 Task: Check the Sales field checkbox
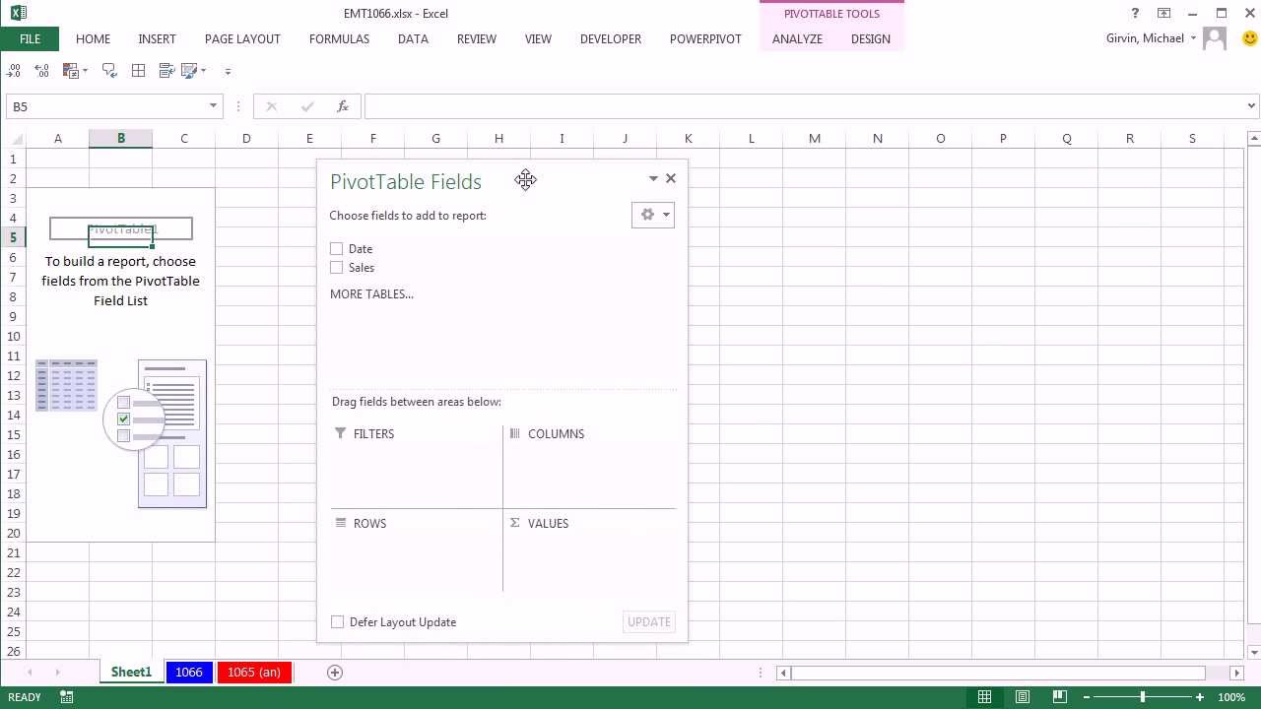337,268
